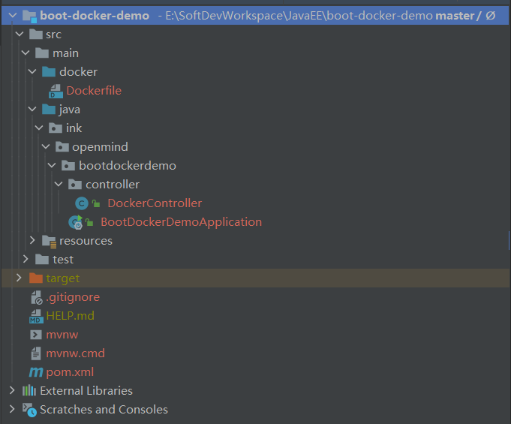Click the Dockerfile file icon
The height and width of the screenshot is (424, 511).
56,91
